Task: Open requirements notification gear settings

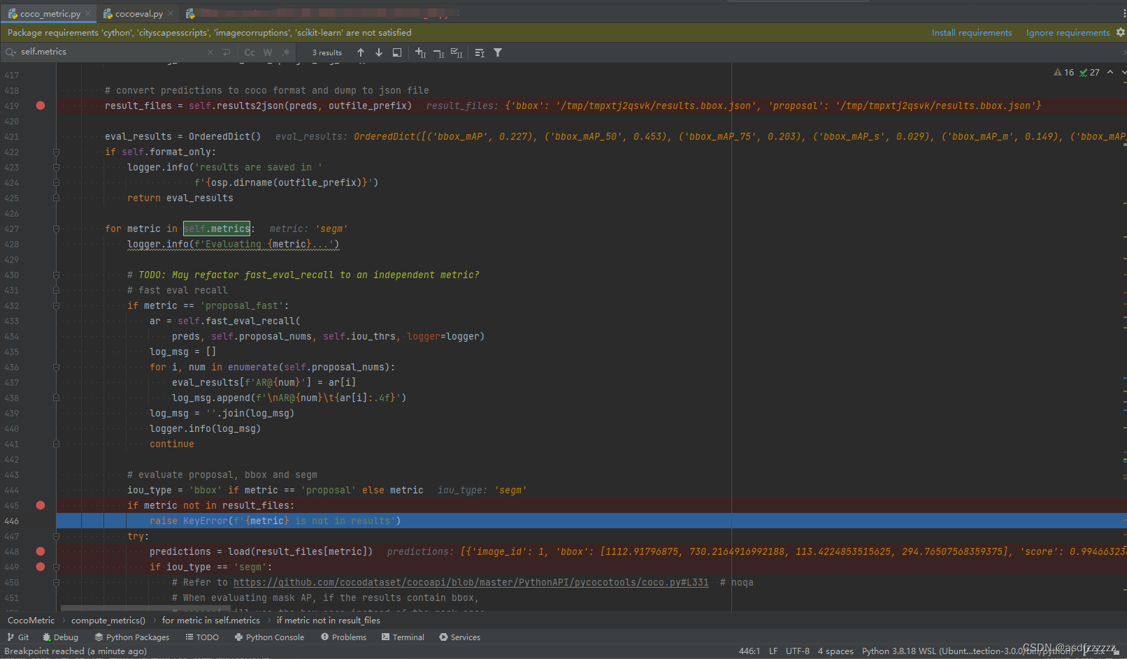Action: [x=1121, y=32]
